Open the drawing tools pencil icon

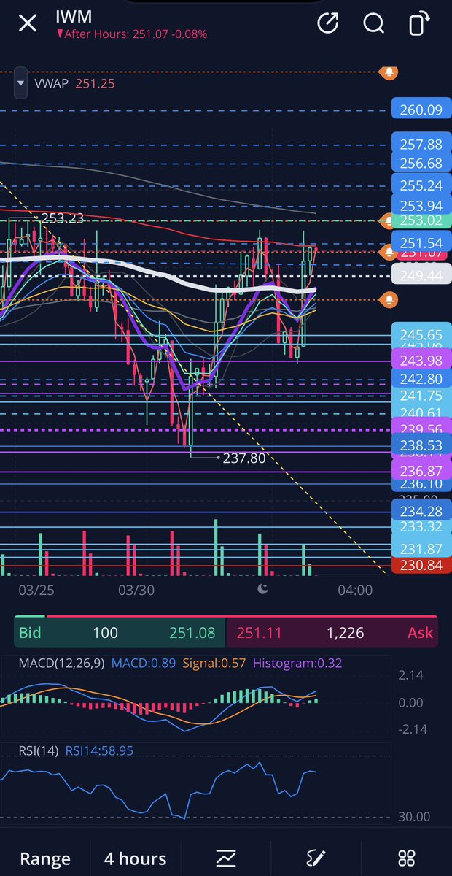[x=316, y=858]
